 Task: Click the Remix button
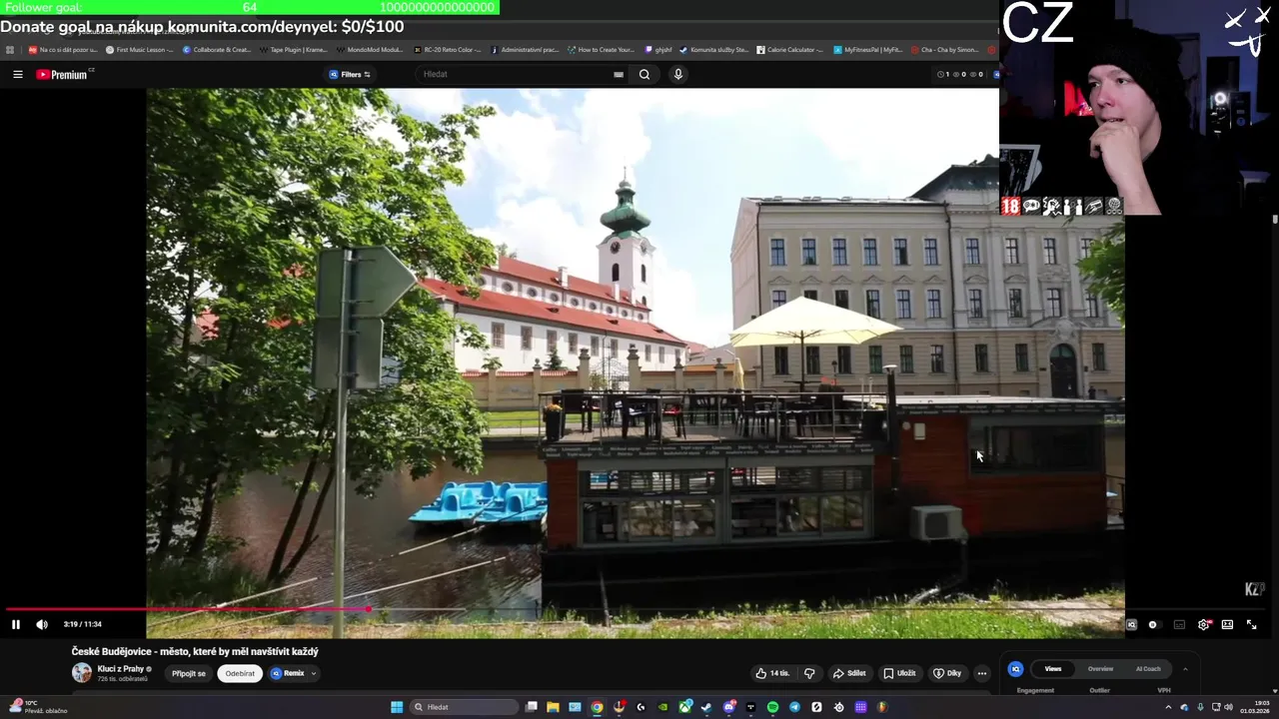288,673
